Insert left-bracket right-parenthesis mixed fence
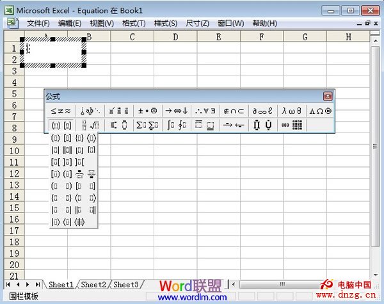 (x=55, y=174)
